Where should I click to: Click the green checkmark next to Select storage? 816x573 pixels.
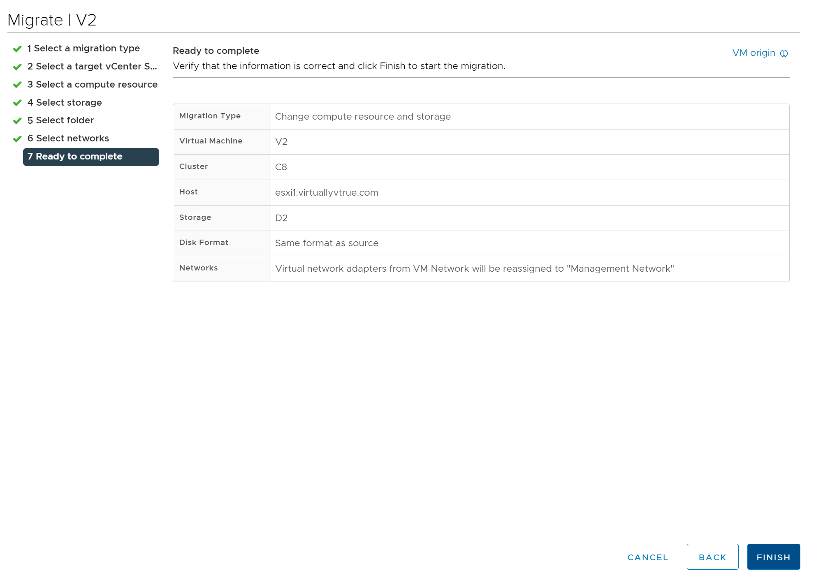[16, 103]
